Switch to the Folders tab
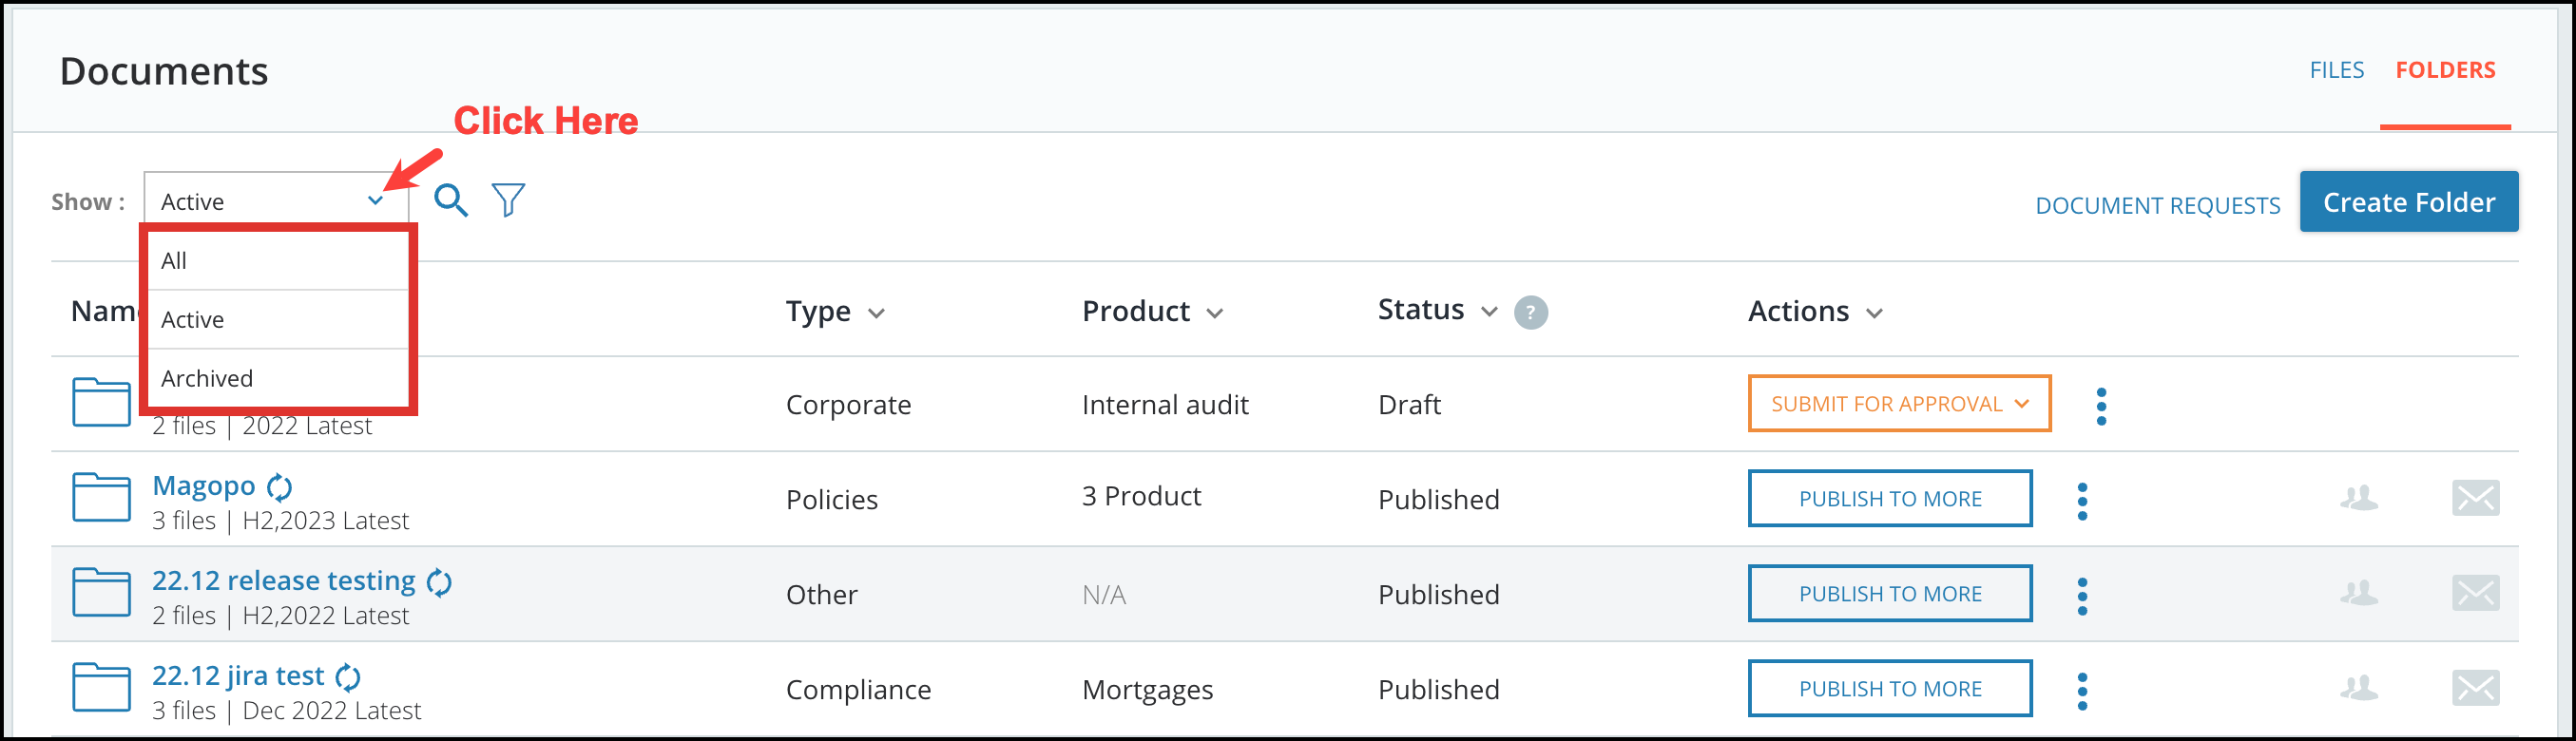The height and width of the screenshot is (741, 2576). click(x=2445, y=70)
